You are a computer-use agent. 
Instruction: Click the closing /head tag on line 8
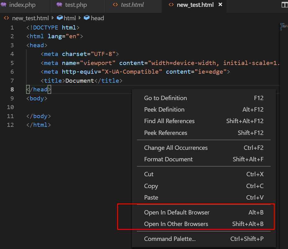pyautogui.click(x=38, y=90)
